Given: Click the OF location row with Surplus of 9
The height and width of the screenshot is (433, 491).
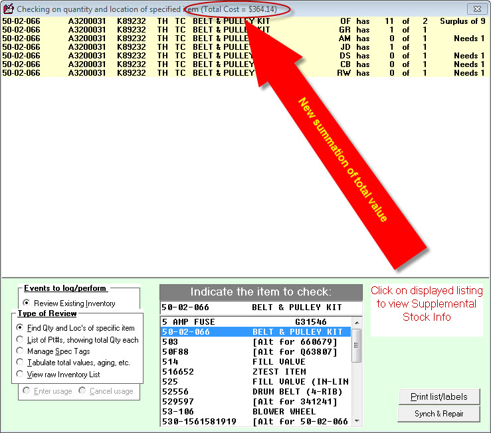Looking at the screenshot, I should (x=245, y=21).
